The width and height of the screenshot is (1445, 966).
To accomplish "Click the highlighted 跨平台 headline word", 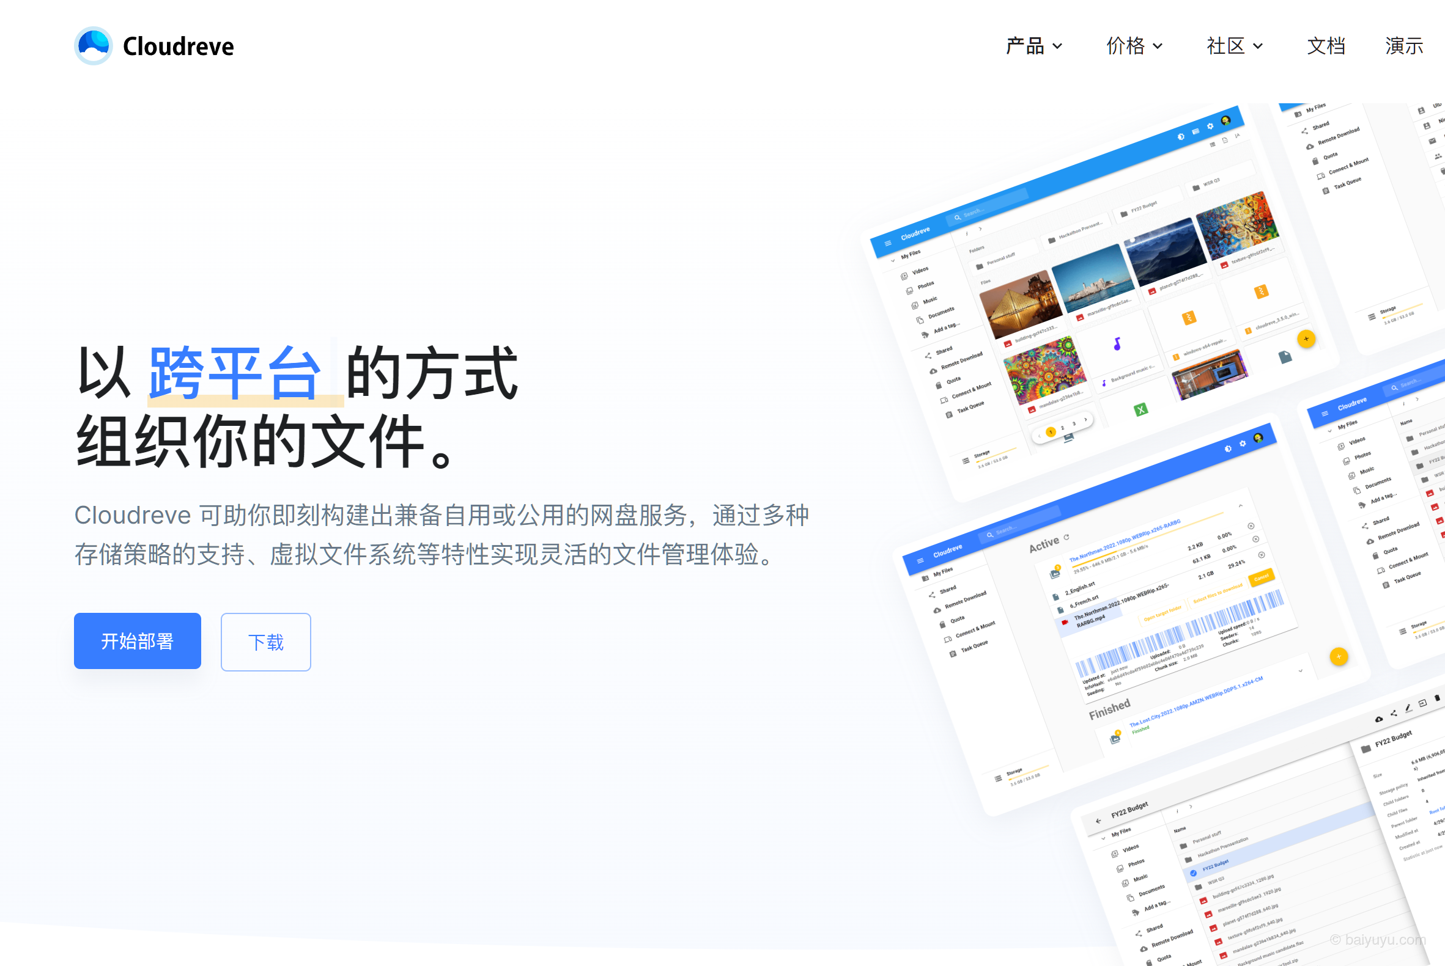I will 236,373.
